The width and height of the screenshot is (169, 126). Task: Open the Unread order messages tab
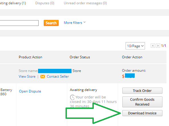coord(85,3)
